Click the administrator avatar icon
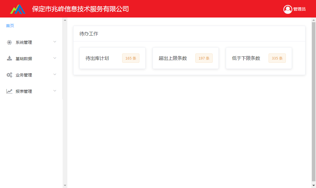Image resolution: width=316 pixels, height=188 pixels. pos(288,9)
